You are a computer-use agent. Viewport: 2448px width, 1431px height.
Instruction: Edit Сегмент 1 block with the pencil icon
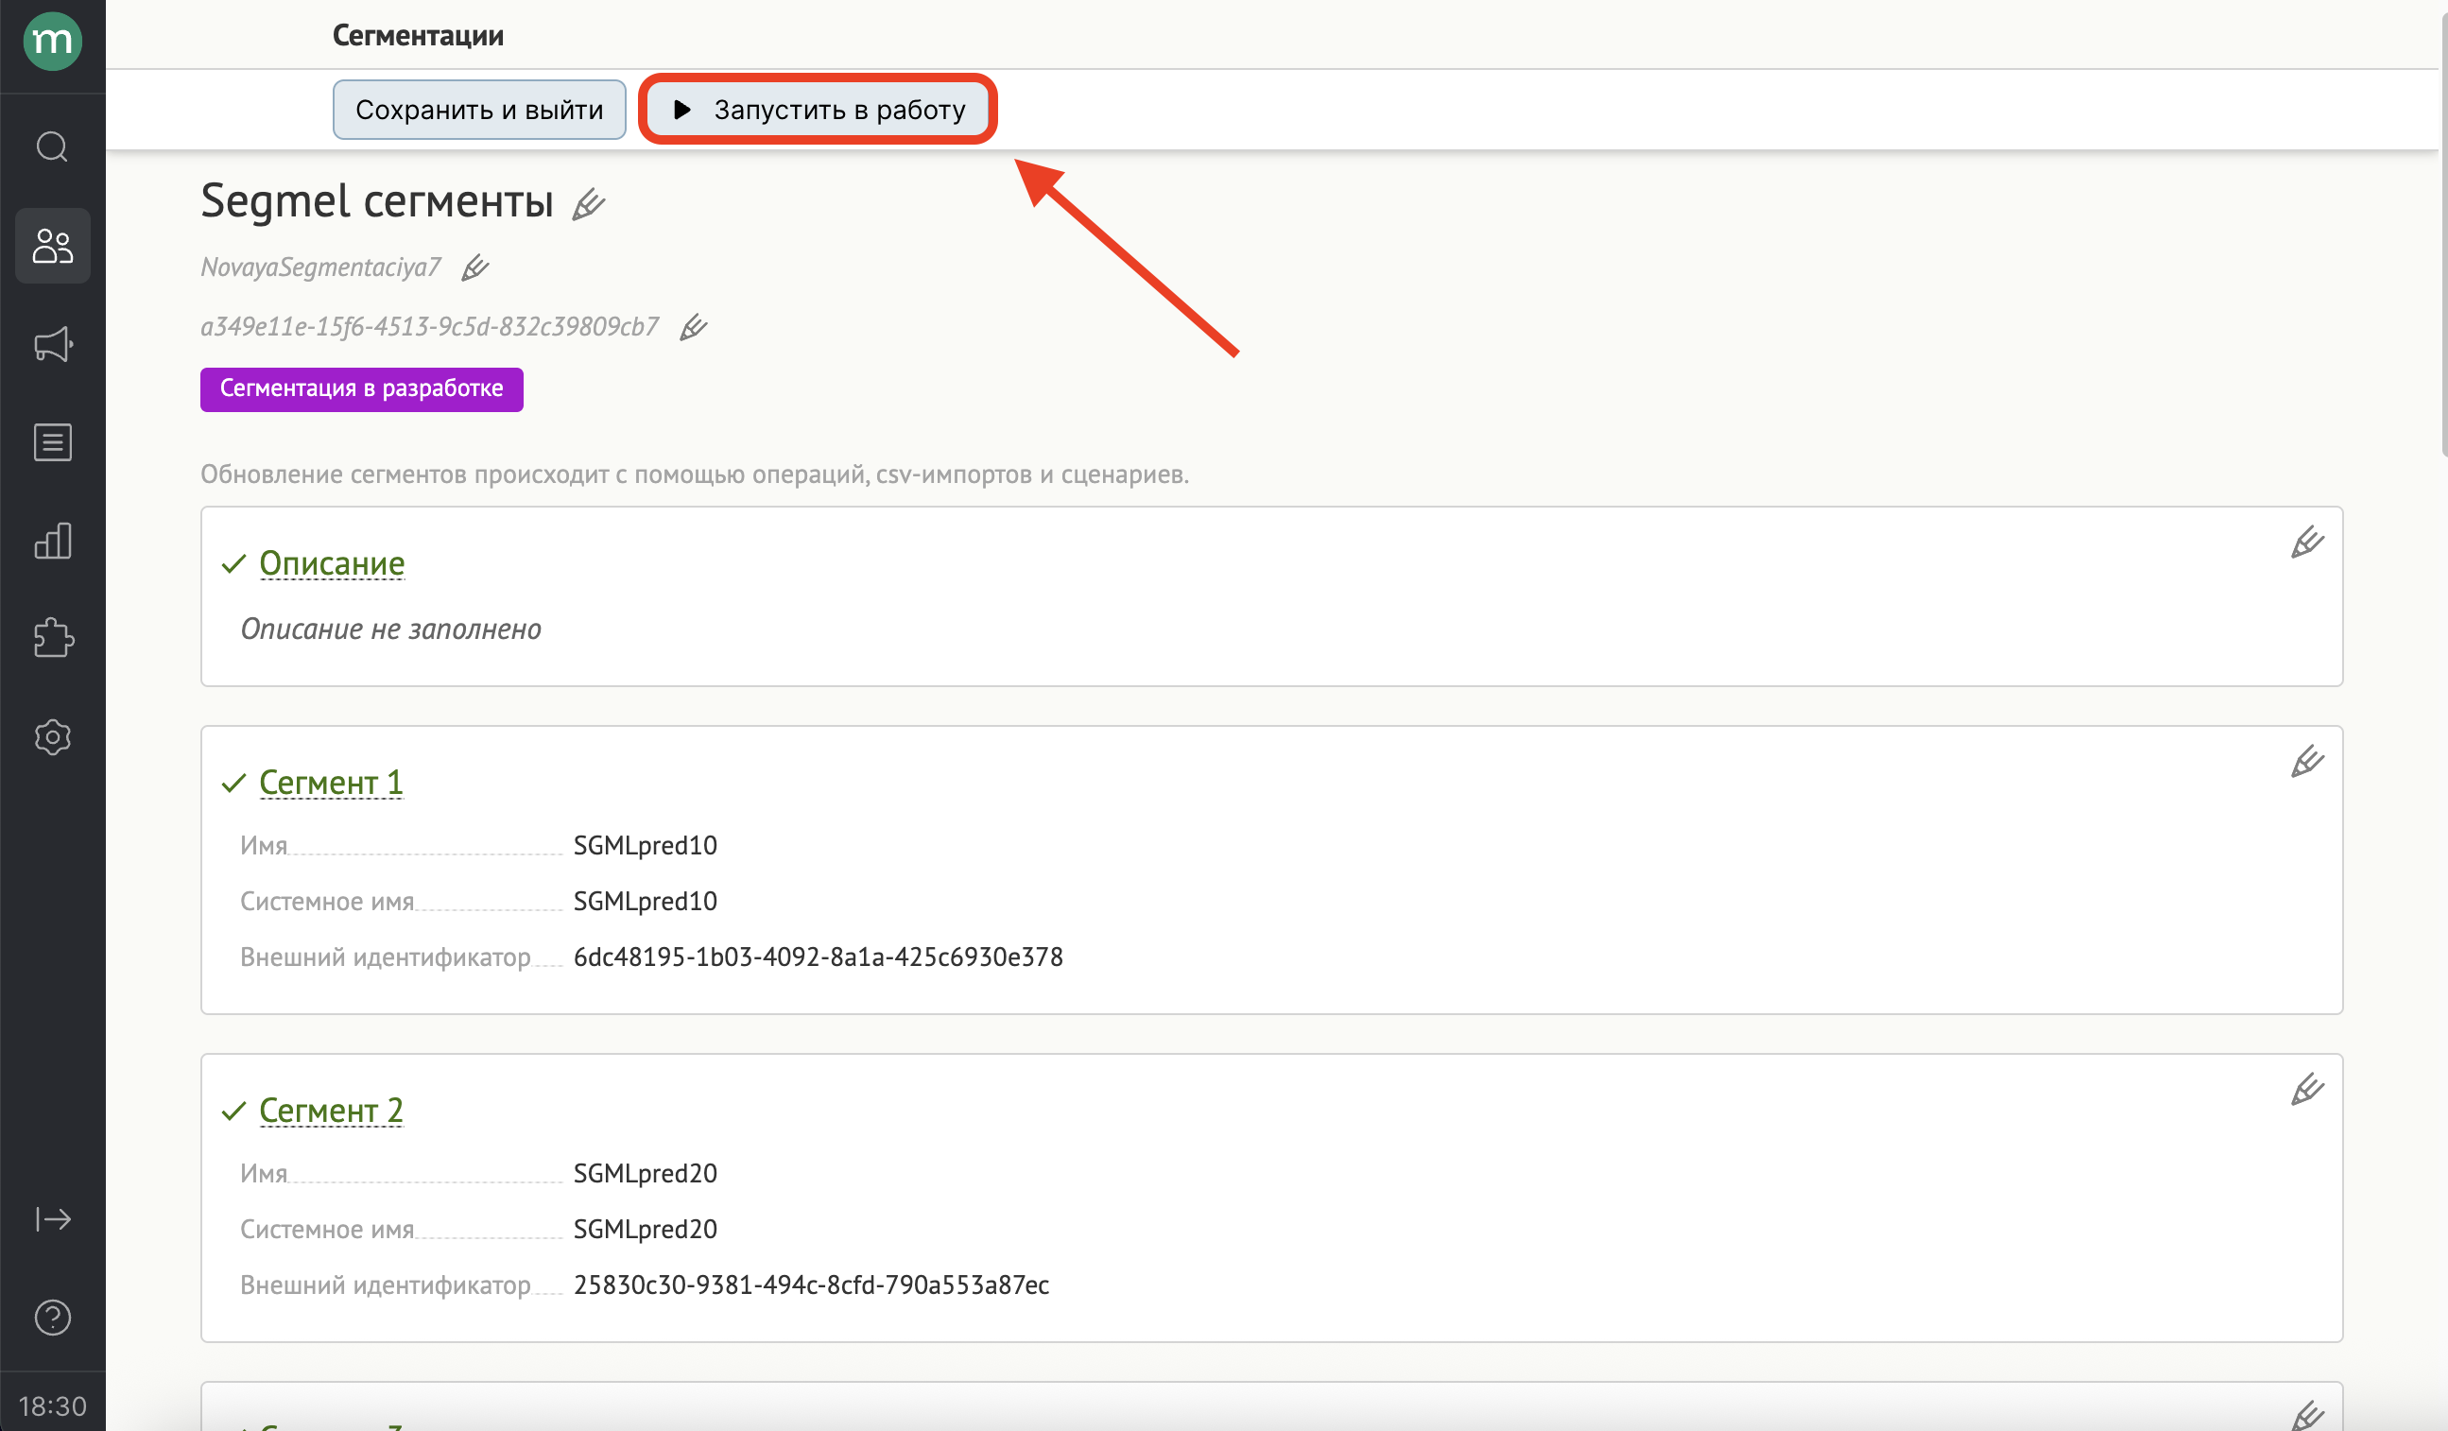pos(2306,762)
